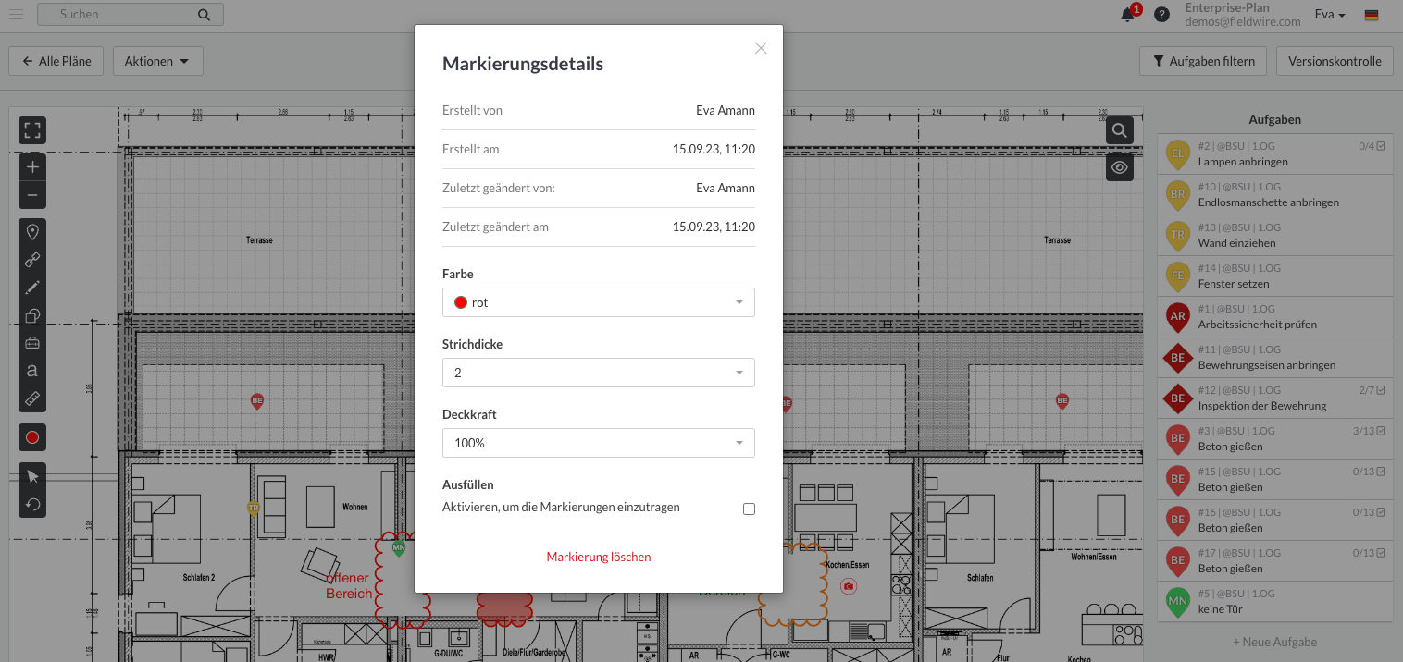Select the hyperlink tool

pos(32,260)
